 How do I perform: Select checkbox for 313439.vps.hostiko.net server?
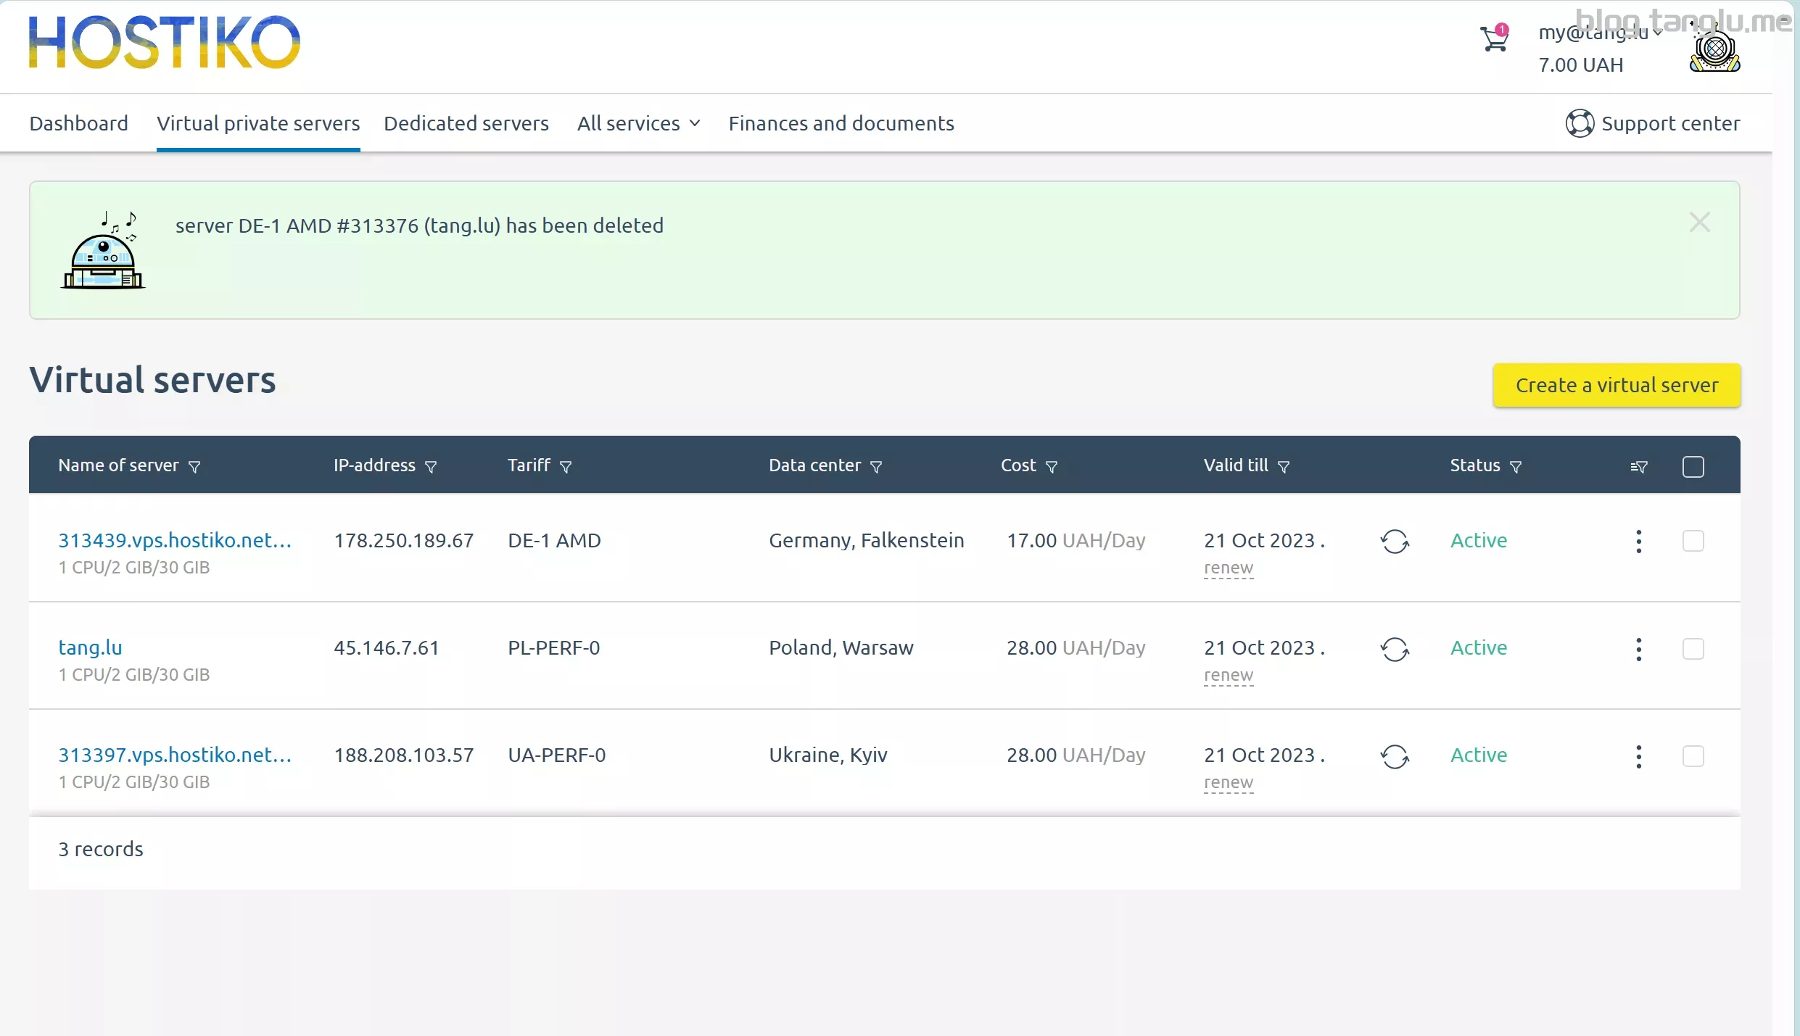pos(1693,541)
